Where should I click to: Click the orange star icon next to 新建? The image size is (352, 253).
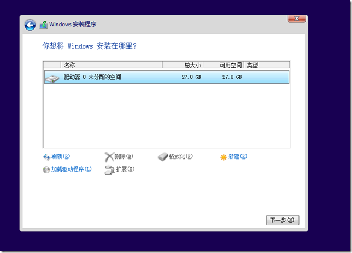pos(224,157)
